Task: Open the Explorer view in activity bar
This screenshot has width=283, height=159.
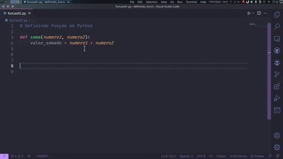Action: click(277, 15)
